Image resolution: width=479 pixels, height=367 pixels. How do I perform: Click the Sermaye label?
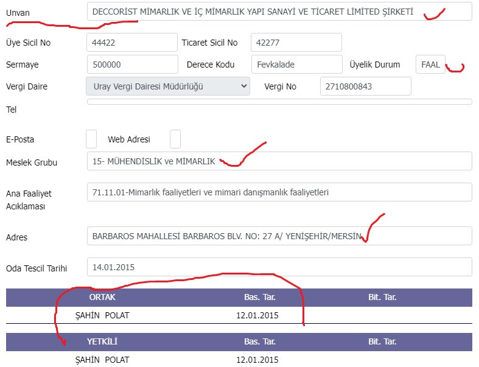23,65
